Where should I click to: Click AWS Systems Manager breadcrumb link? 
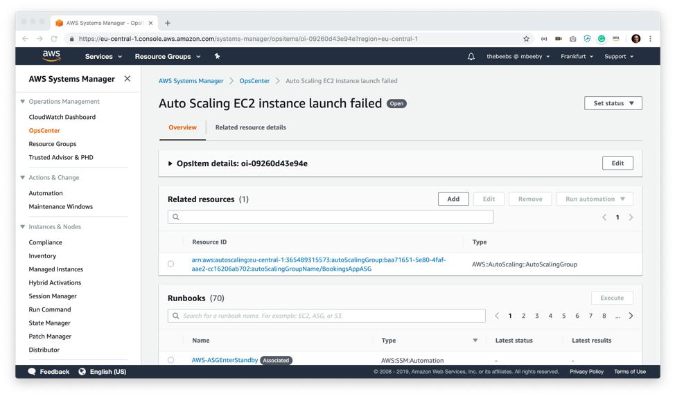[x=191, y=81]
